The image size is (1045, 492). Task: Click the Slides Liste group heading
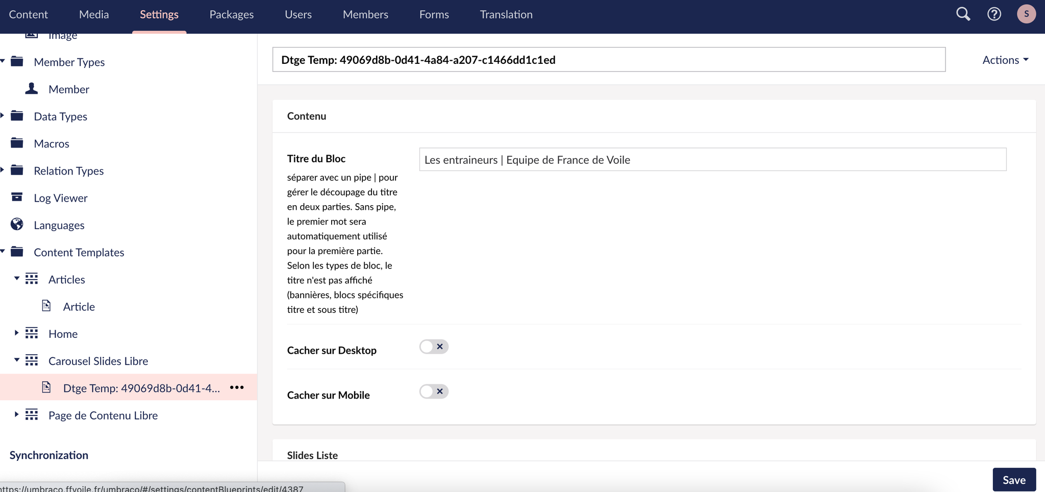(312, 455)
